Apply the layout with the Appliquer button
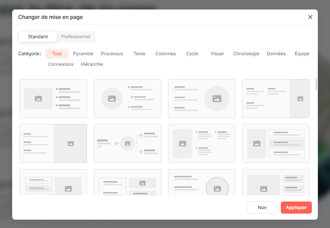This screenshot has height=228, width=330. point(296,208)
